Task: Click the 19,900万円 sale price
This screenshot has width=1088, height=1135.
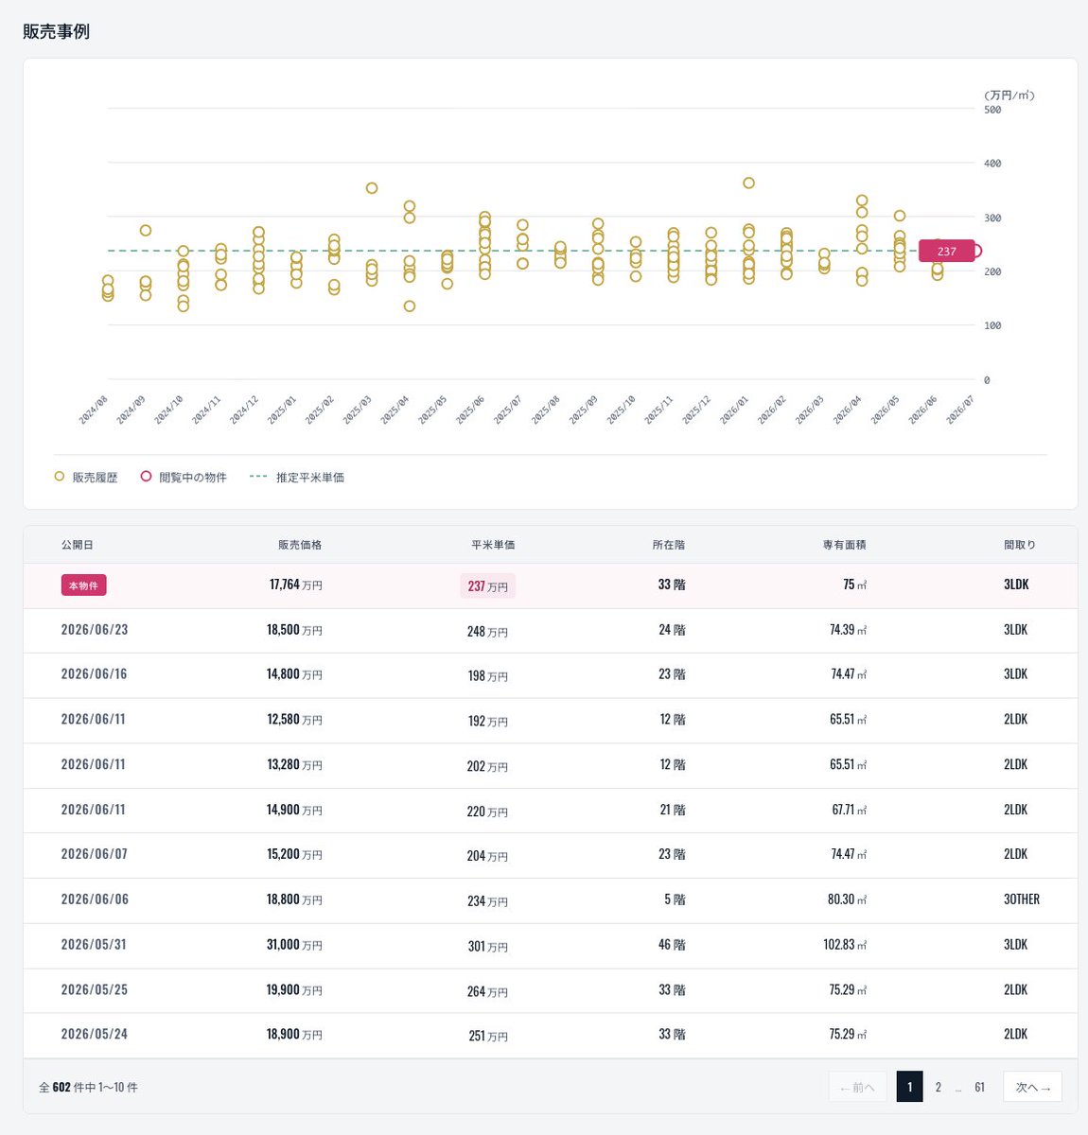Action: [294, 990]
